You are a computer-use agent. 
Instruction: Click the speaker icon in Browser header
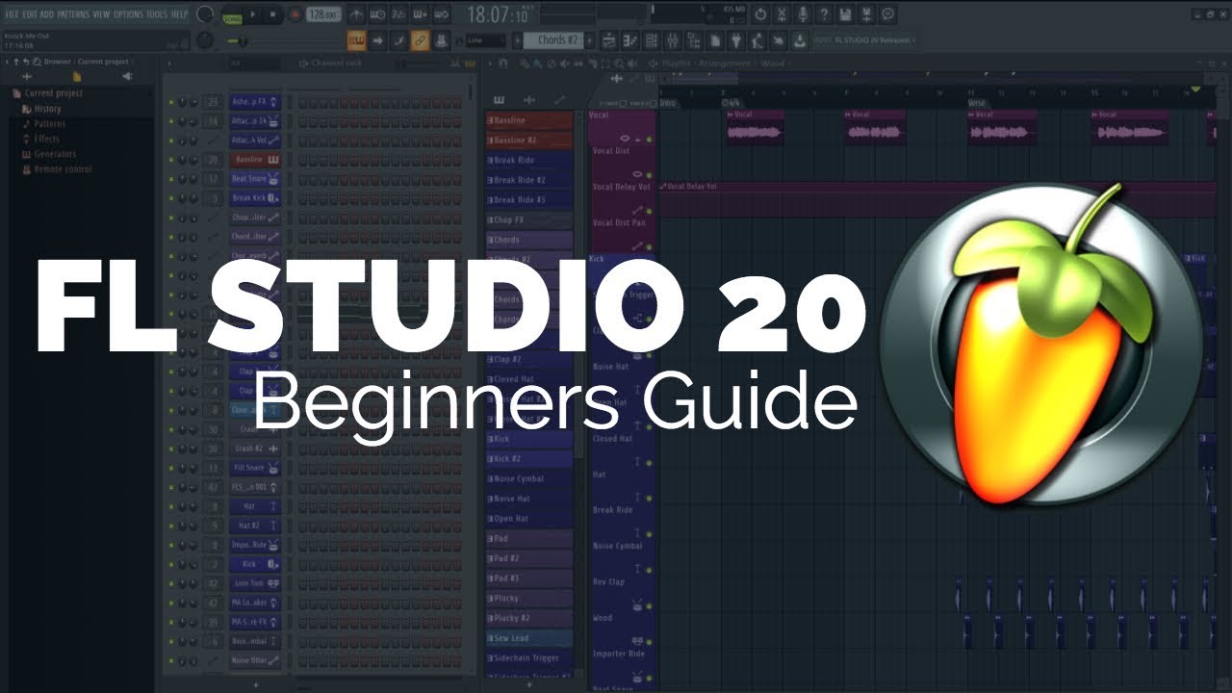126,77
